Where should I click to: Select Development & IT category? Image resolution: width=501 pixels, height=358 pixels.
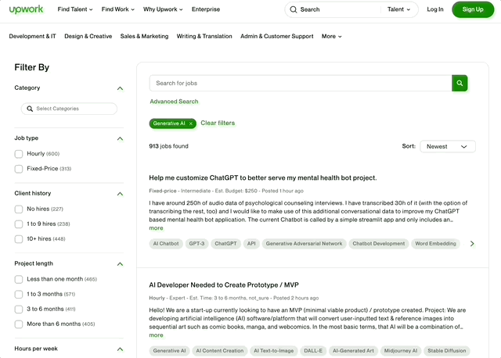pyautogui.click(x=32, y=37)
